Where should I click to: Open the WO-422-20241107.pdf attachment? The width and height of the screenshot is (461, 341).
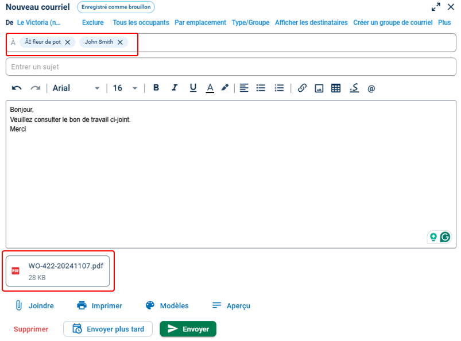57,271
